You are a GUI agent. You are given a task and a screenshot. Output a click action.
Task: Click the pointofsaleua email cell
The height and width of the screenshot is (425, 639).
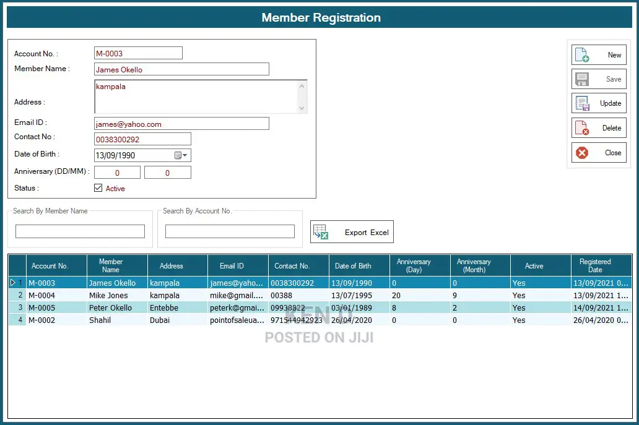[238, 320]
